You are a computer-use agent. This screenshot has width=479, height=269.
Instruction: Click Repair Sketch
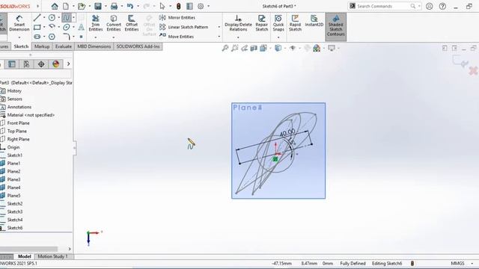[x=262, y=23]
